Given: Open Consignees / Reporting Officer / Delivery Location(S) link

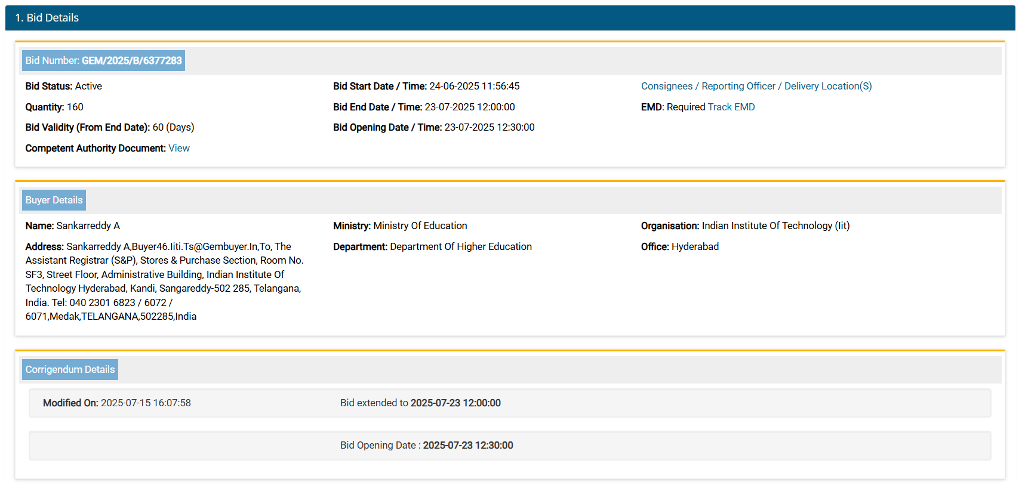Looking at the screenshot, I should coord(756,86).
